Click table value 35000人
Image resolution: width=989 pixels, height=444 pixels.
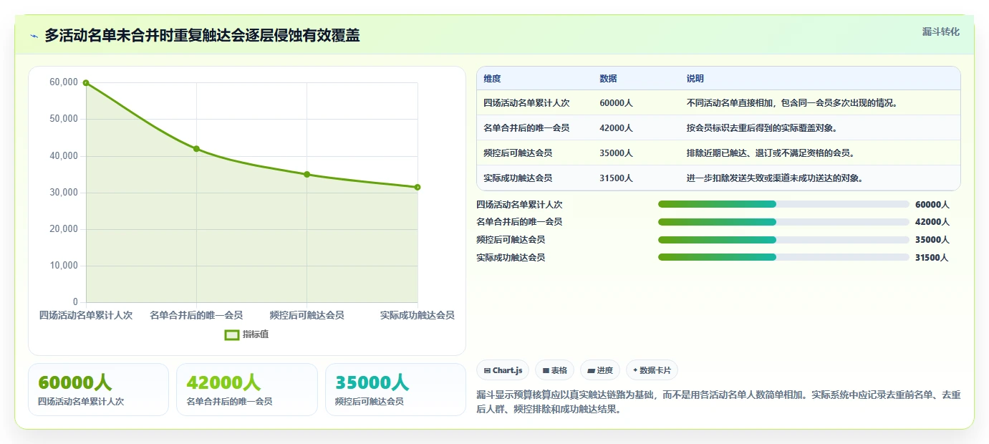[616, 153]
